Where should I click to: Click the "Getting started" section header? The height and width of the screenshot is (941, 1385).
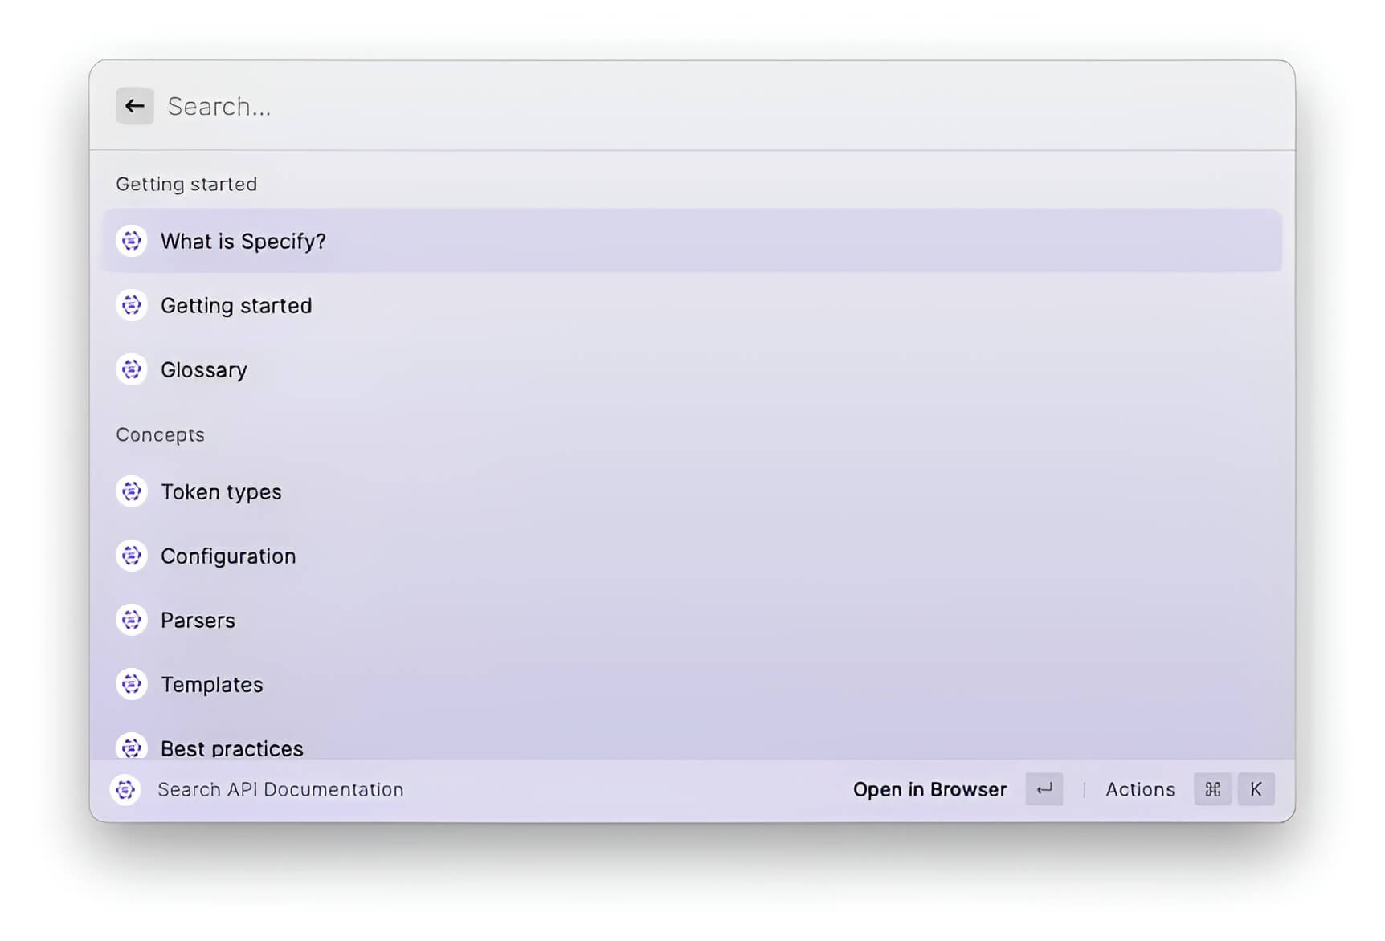point(186,185)
